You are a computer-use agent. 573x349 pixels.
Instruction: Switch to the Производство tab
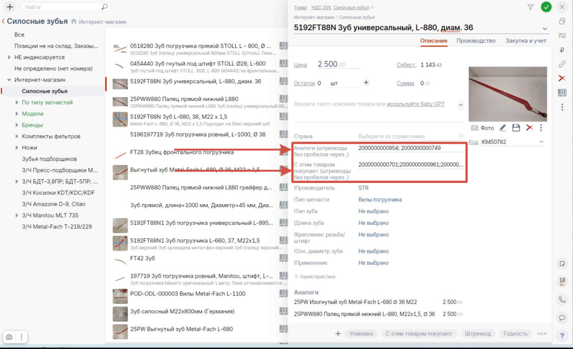click(476, 41)
